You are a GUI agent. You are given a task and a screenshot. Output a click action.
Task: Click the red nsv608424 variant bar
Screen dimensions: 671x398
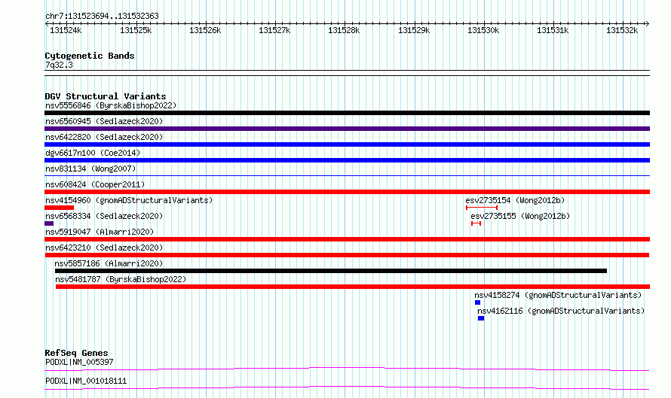[347, 192]
